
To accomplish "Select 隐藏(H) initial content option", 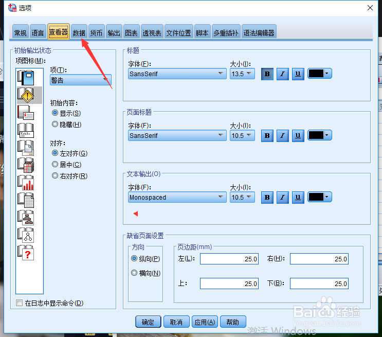I will [66, 125].
